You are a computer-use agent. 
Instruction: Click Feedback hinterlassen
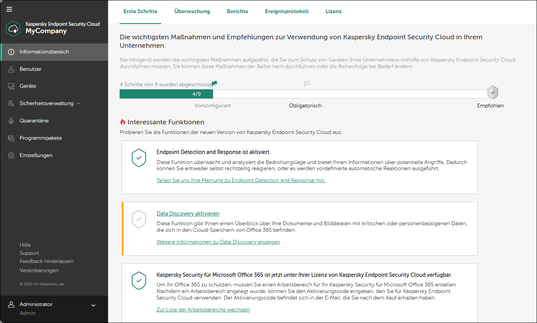pyautogui.click(x=47, y=261)
